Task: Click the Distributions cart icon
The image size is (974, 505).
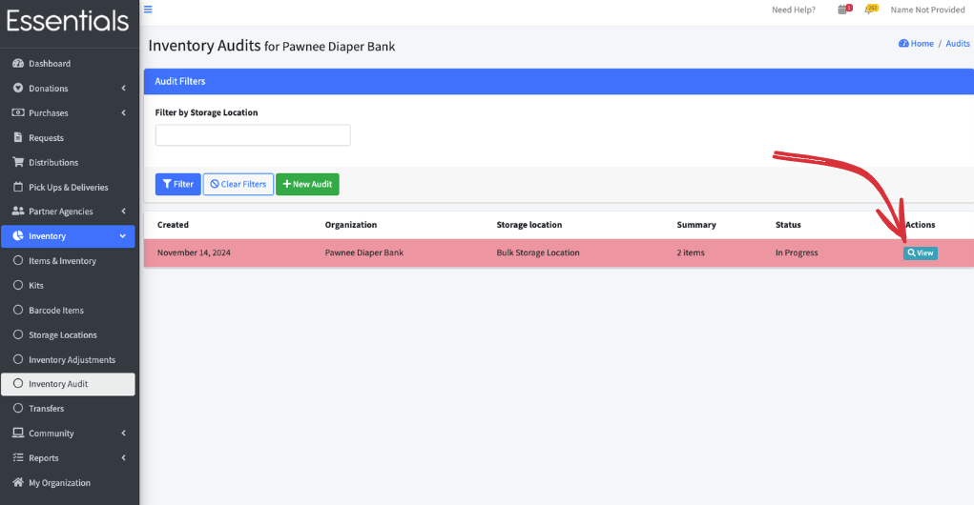Action: (x=18, y=162)
